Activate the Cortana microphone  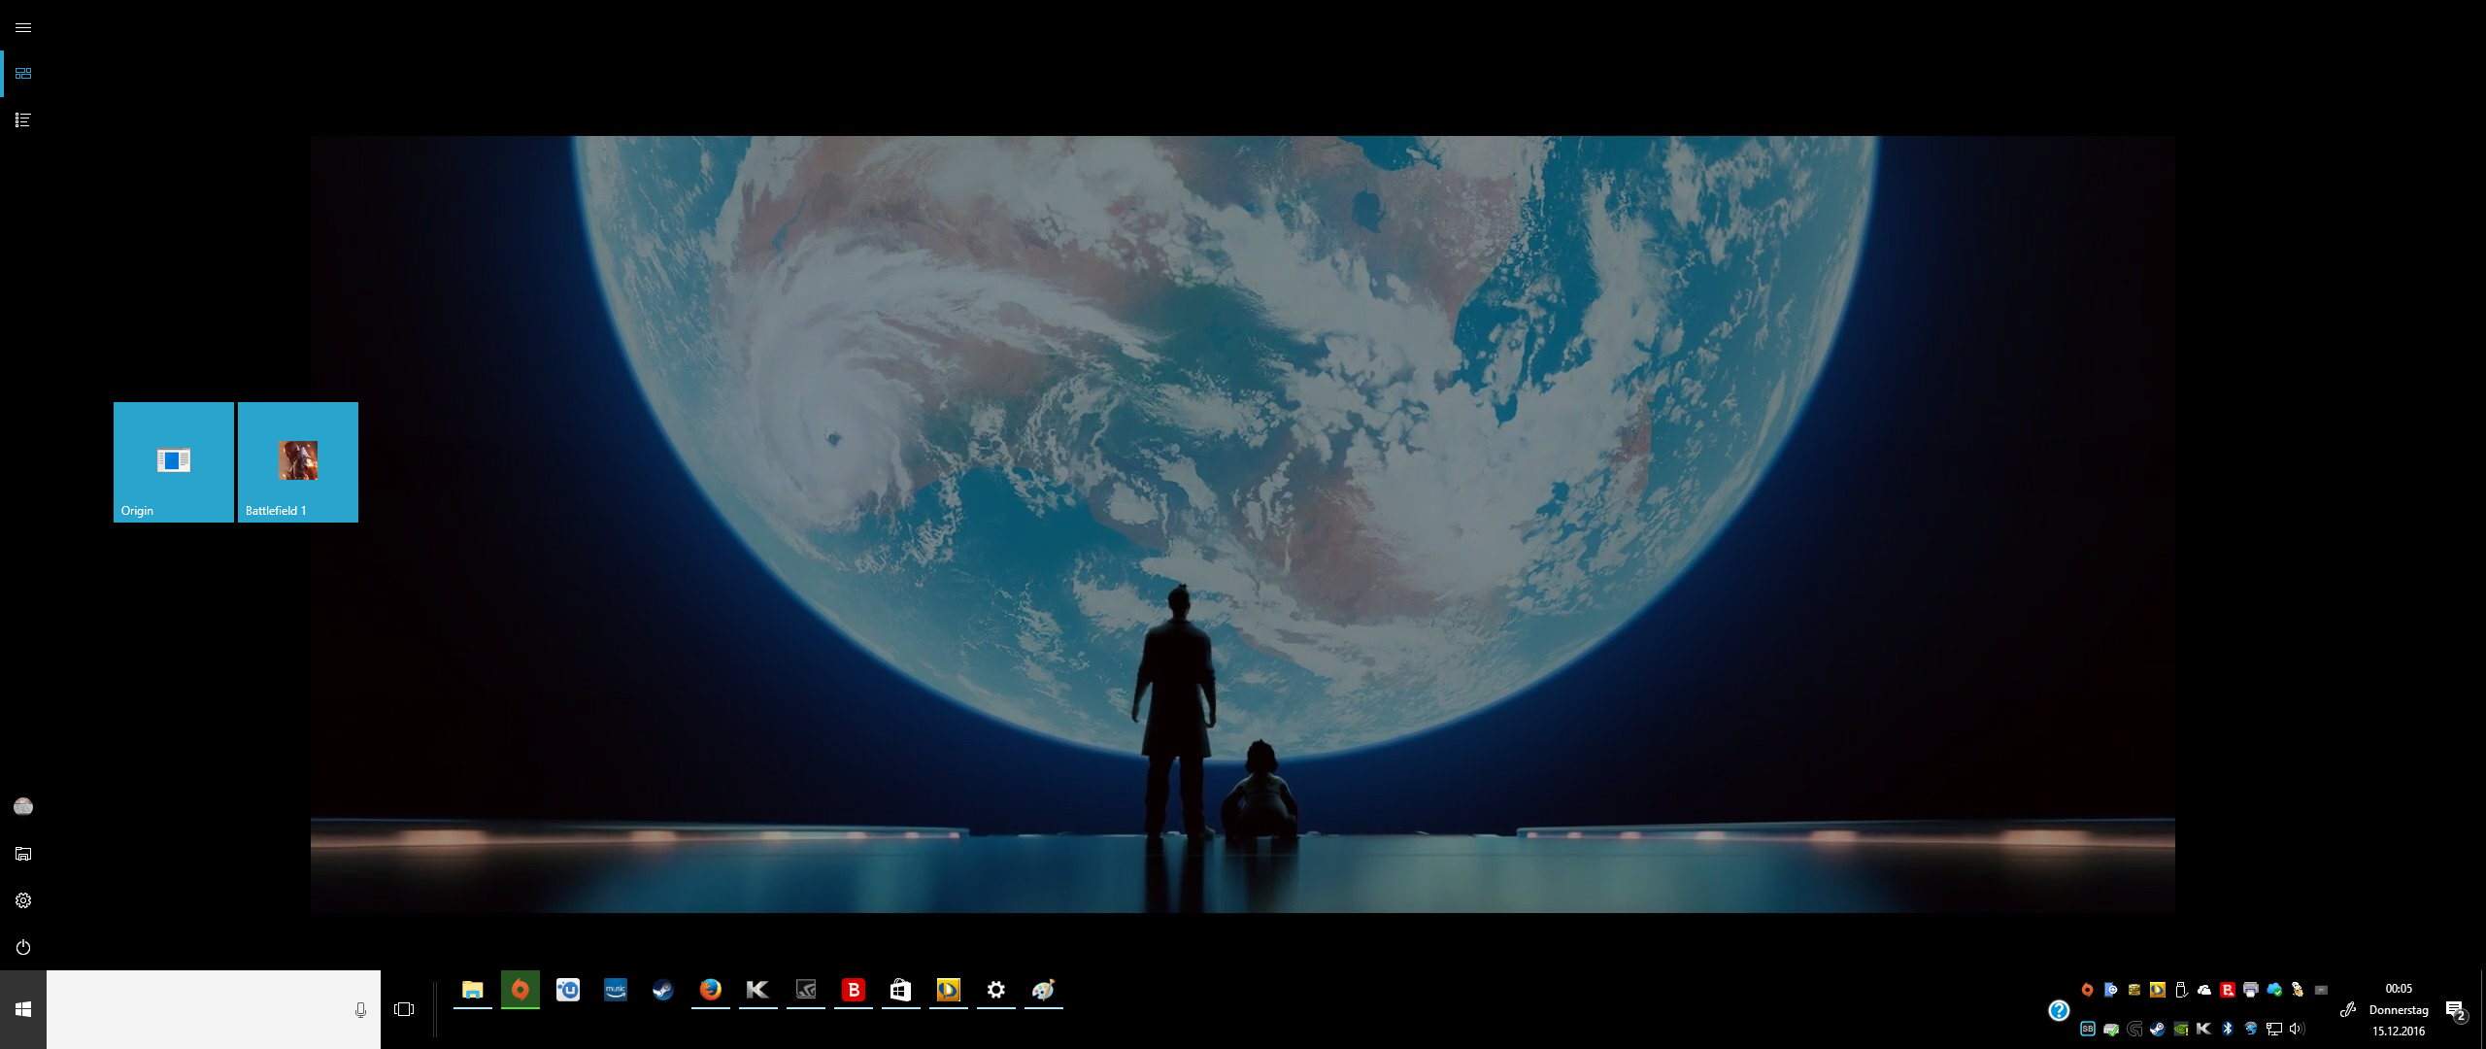[x=360, y=1010]
